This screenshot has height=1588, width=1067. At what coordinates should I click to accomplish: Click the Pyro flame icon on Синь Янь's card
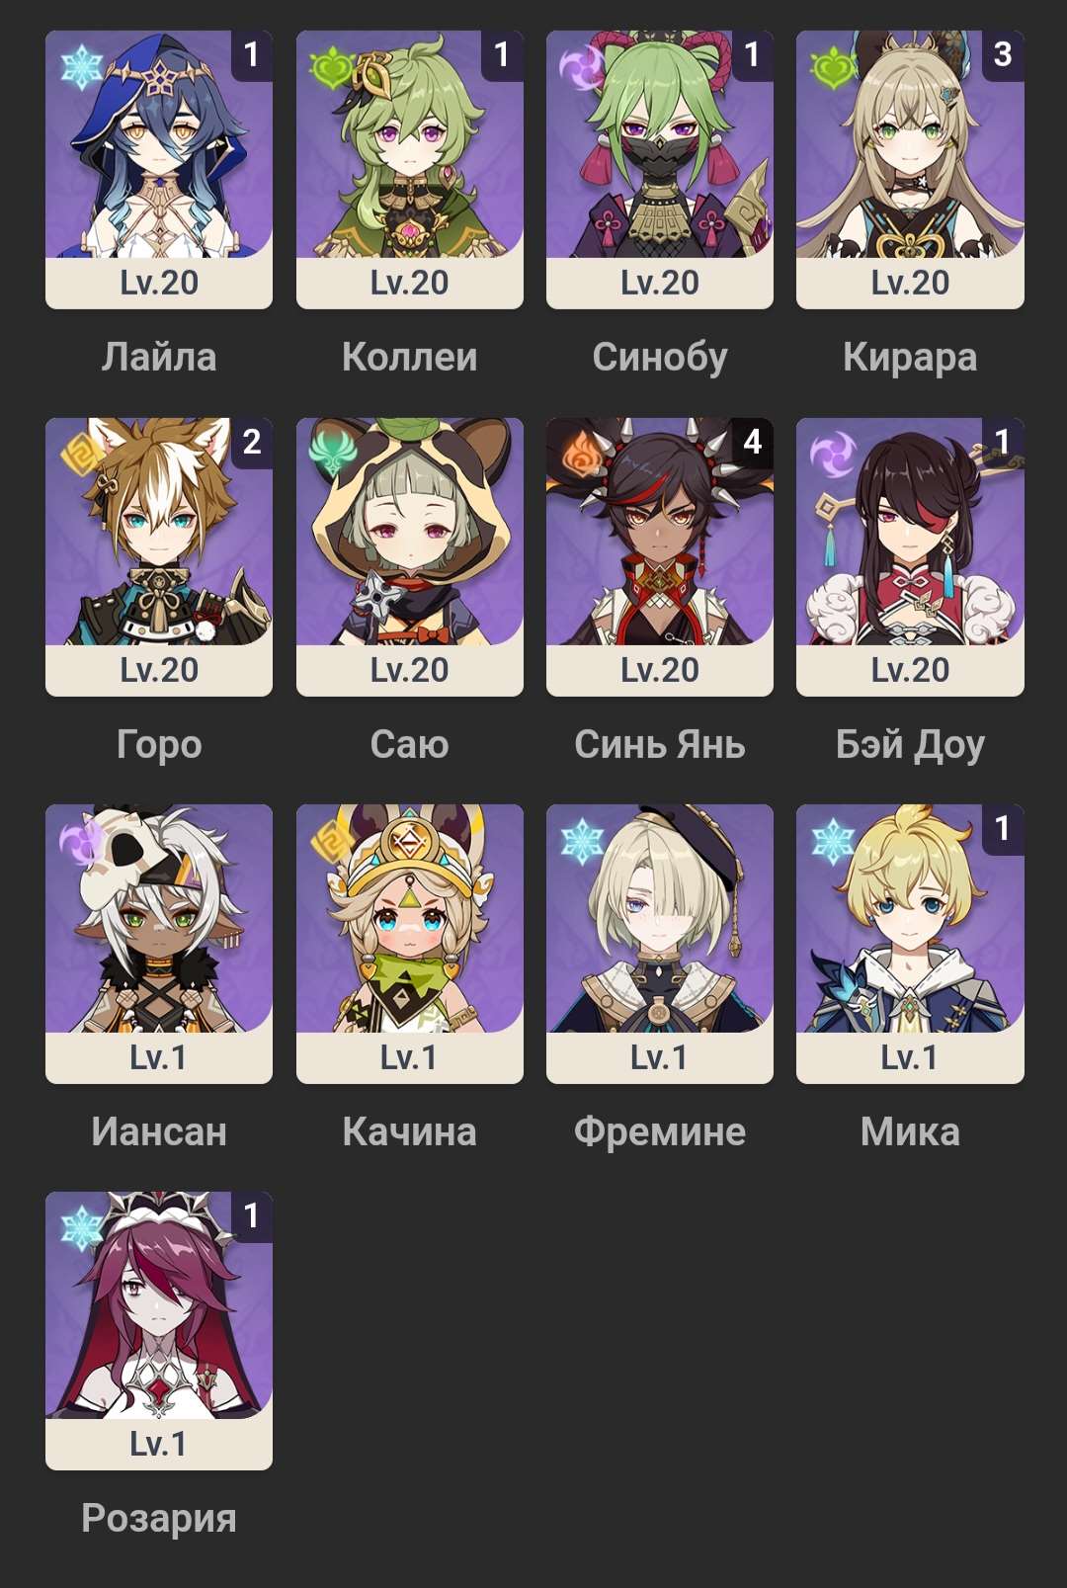click(x=581, y=456)
